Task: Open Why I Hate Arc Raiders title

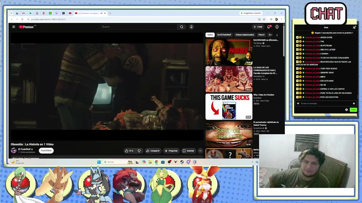Action: (264, 95)
